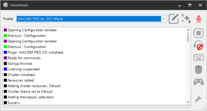Click the black square beside 'Startup finished.'
The width and height of the screenshot is (207, 111).
(x=5, y=64)
